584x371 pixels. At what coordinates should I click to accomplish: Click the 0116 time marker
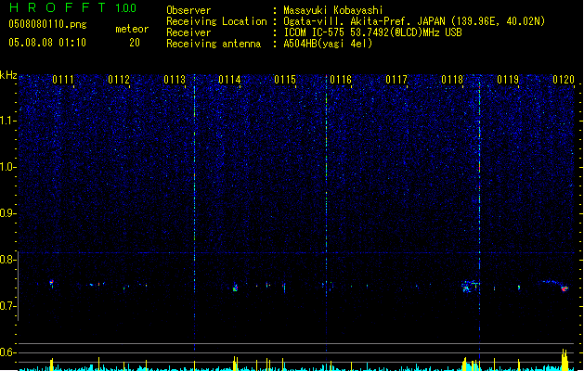coord(341,80)
